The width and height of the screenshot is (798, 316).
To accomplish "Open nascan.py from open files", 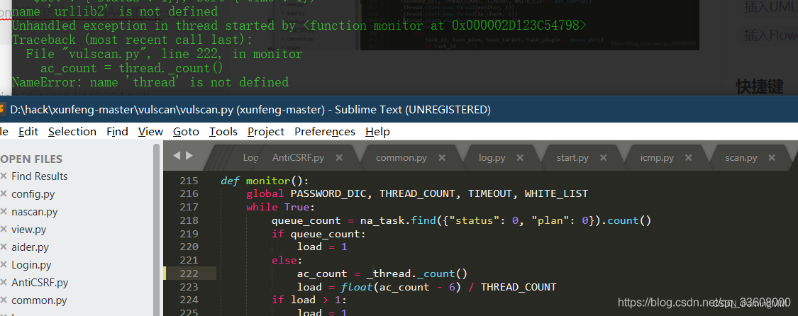I will pos(35,212).
